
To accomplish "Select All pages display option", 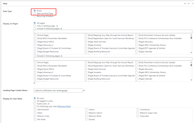I will (35, 23).
